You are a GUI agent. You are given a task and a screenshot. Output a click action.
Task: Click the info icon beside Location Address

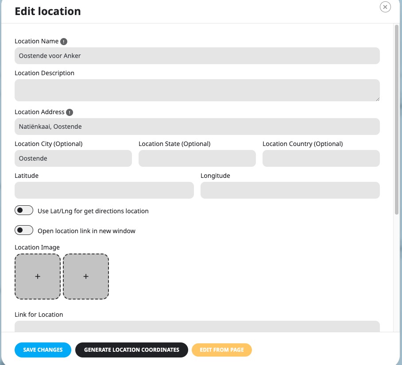point(70,112)
